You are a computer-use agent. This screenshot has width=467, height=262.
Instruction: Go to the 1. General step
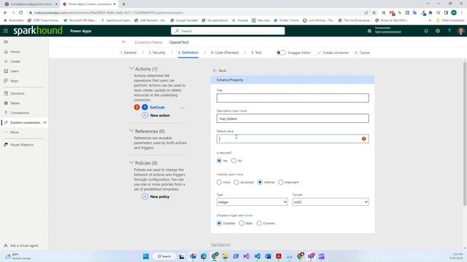(x=128, y=52)
